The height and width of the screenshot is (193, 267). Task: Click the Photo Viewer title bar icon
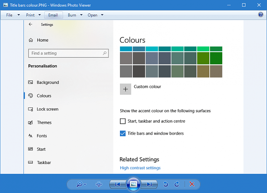tap(5, 5)
